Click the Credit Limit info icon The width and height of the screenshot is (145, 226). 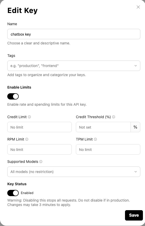tap(29, 117)
